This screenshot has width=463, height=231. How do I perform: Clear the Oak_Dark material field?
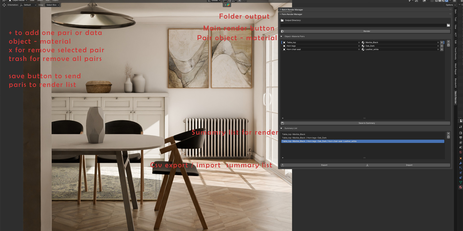click(438, 46)
